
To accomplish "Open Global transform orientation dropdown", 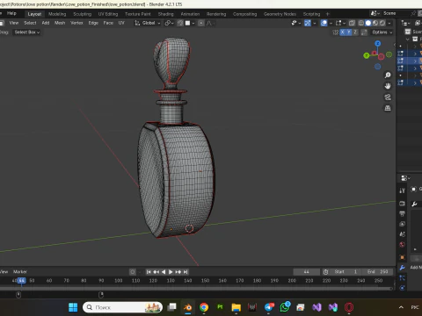I will coord(148,23).
